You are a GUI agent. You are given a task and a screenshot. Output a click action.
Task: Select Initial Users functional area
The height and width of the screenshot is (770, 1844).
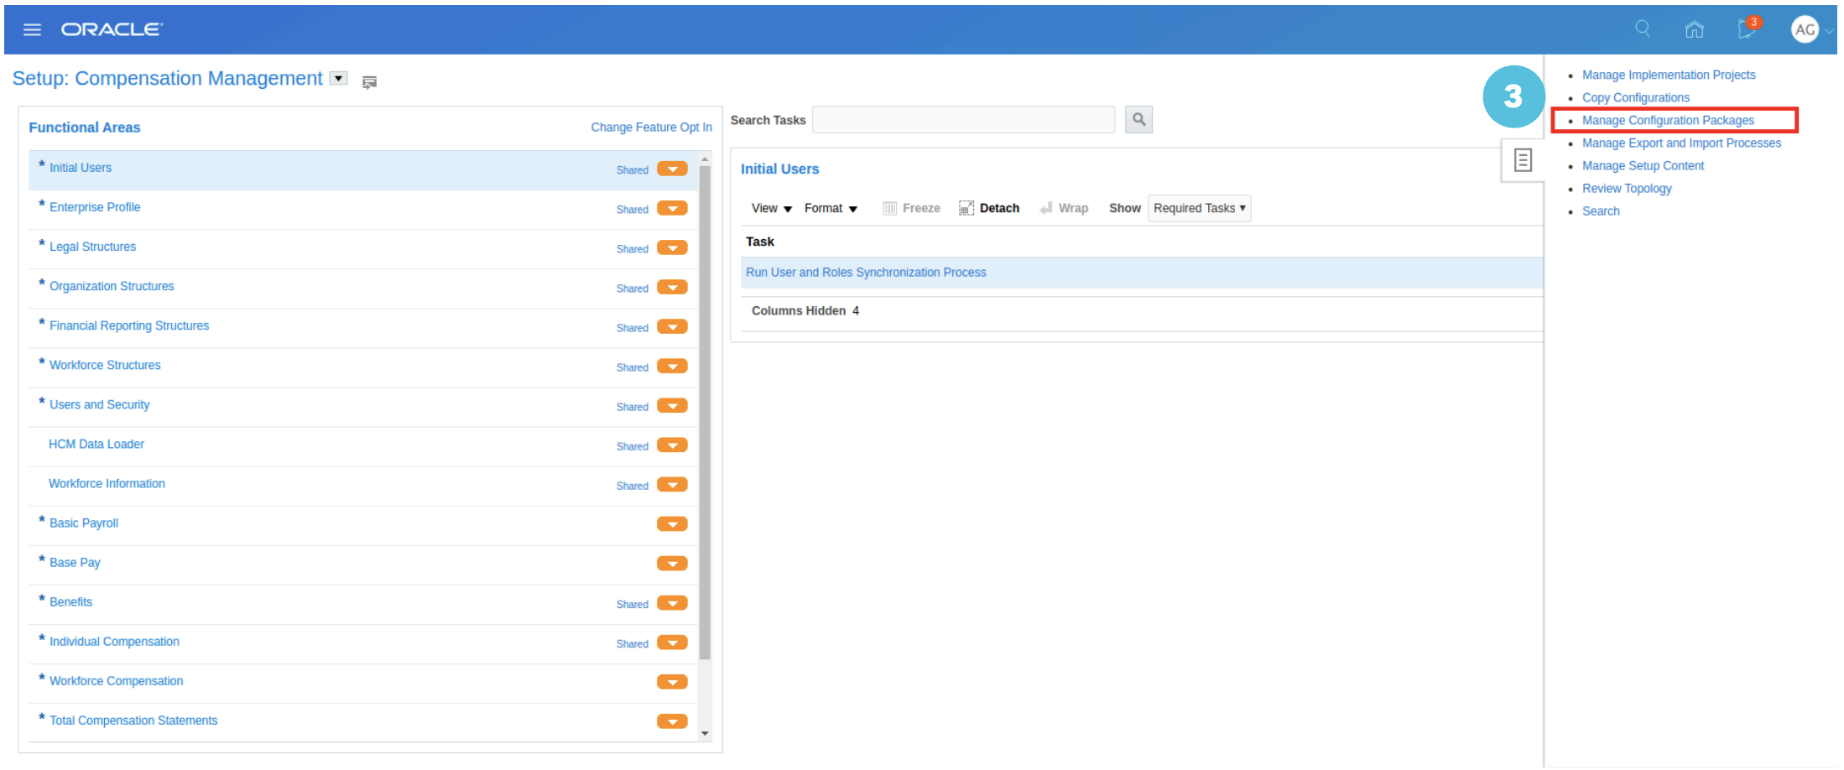tap(80, 168)
